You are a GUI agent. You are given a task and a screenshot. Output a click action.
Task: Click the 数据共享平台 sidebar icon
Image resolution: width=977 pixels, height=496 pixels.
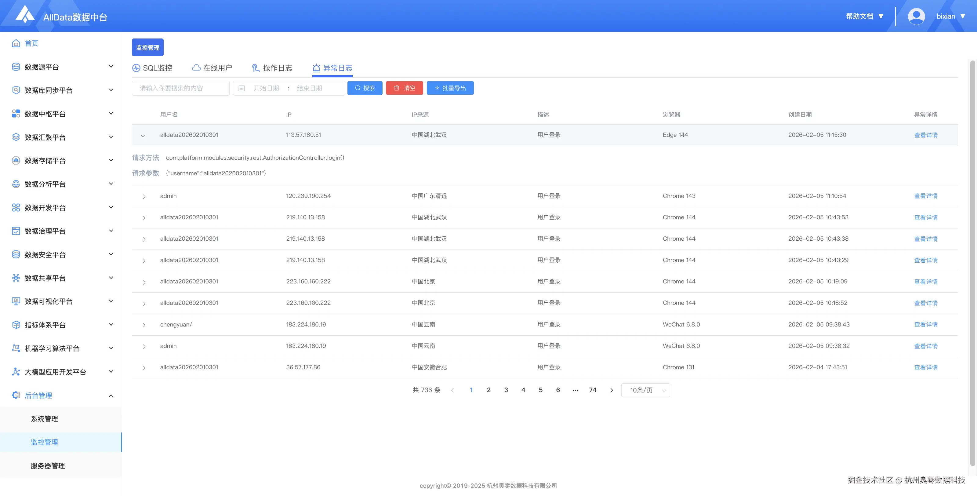click(x=16, y=278)
